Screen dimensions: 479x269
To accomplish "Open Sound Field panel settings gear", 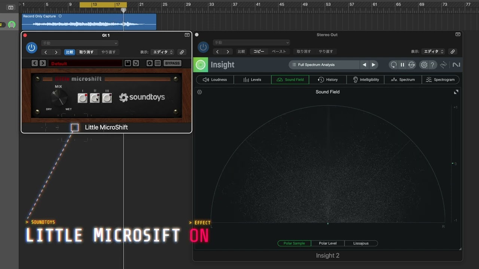I will click(x=199, y=92).
